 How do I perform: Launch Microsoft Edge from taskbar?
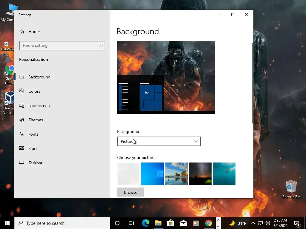tap(146, 223)
